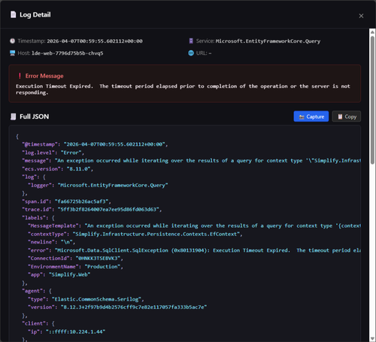This screenshot has height=342, width=376.
Task: Click the scroll up arrow in scrollbar
Action: [372, 32]
